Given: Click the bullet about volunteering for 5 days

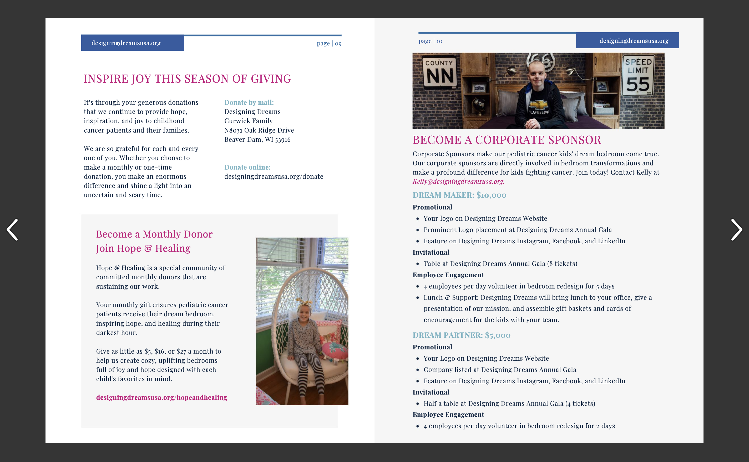Looking at the screenshot, I should [519, 286].
